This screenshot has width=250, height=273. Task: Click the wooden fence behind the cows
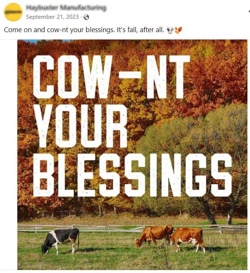[x=110, y=228]
